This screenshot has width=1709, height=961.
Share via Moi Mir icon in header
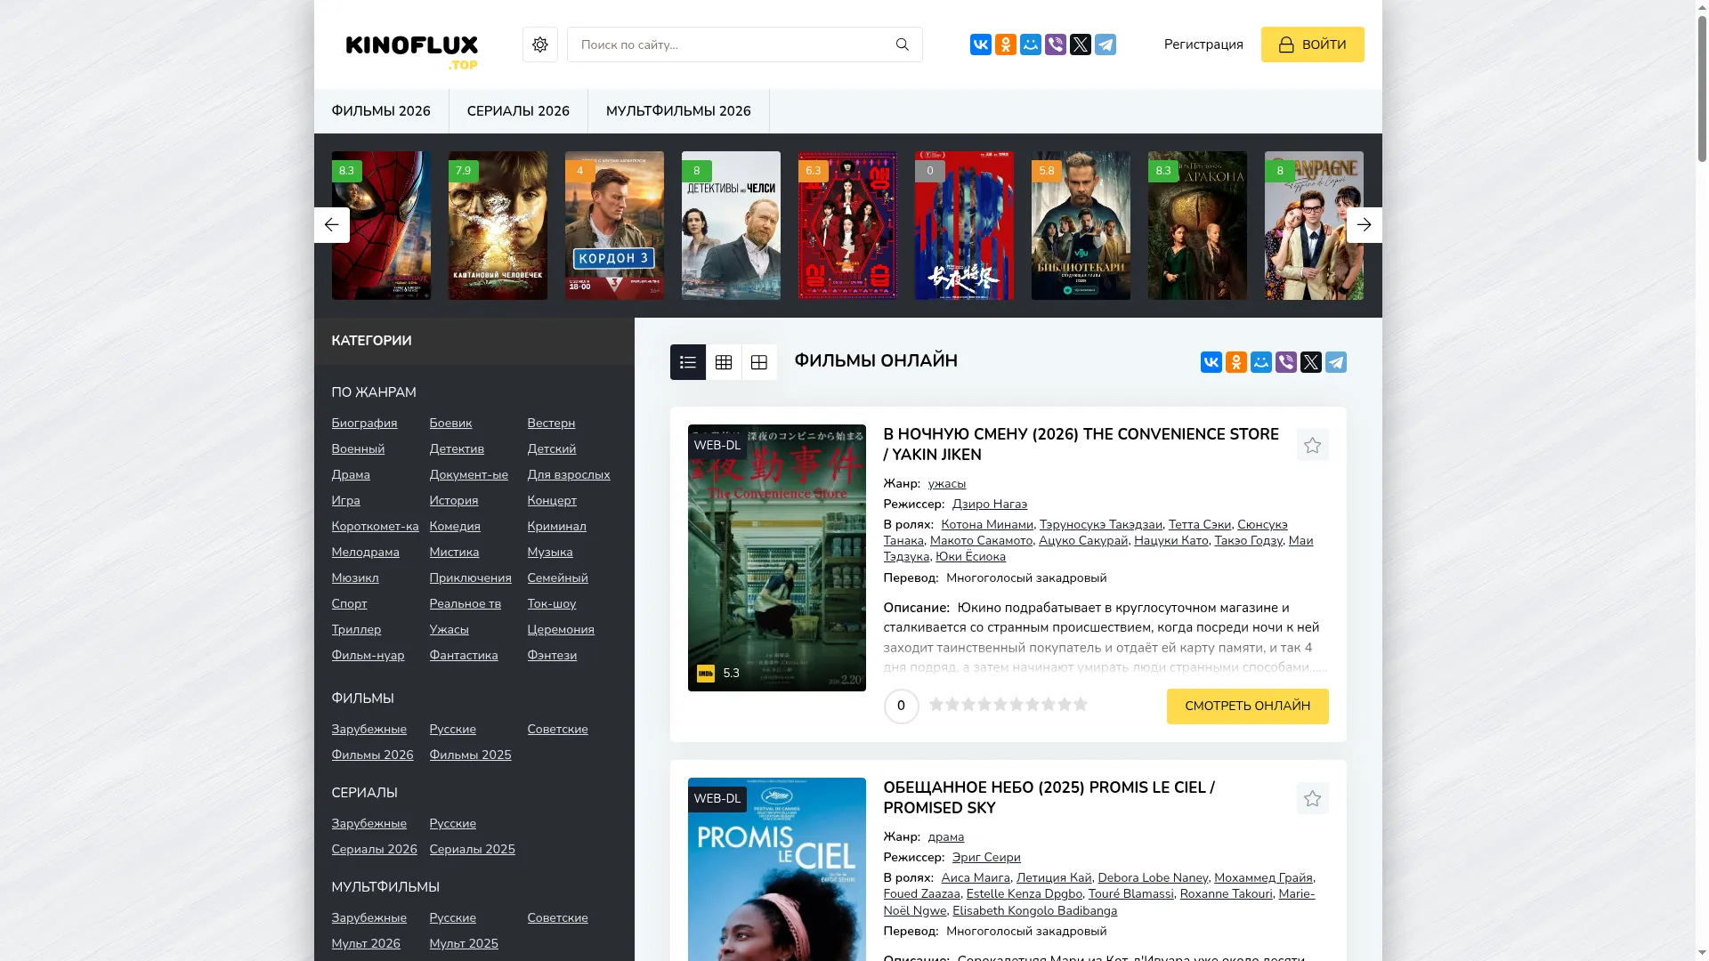point(1031,44)
